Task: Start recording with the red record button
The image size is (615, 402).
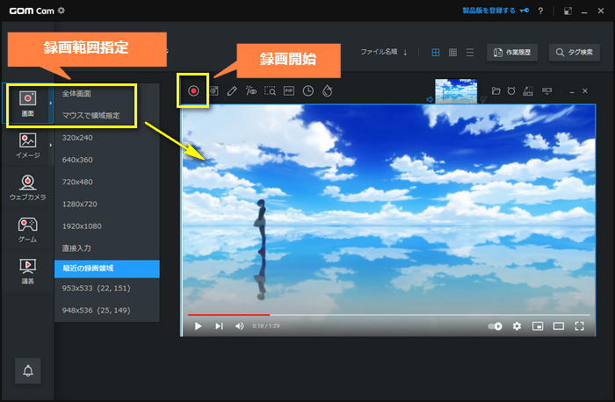Action: point(193,91)
